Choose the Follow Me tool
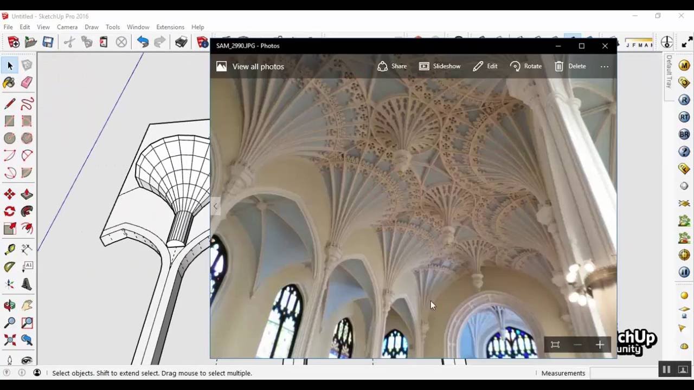Viewport: 694px width, 390px height. click(27, 212)
